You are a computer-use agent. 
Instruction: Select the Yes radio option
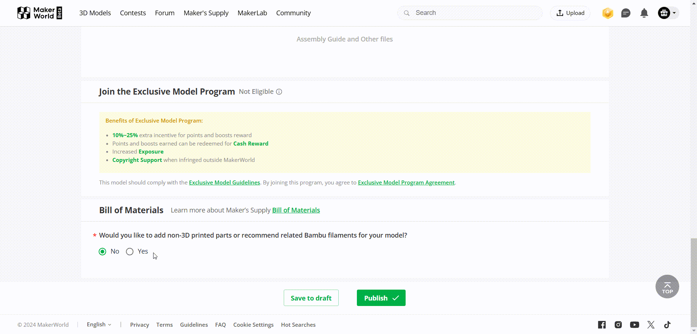tap(130, 251)
